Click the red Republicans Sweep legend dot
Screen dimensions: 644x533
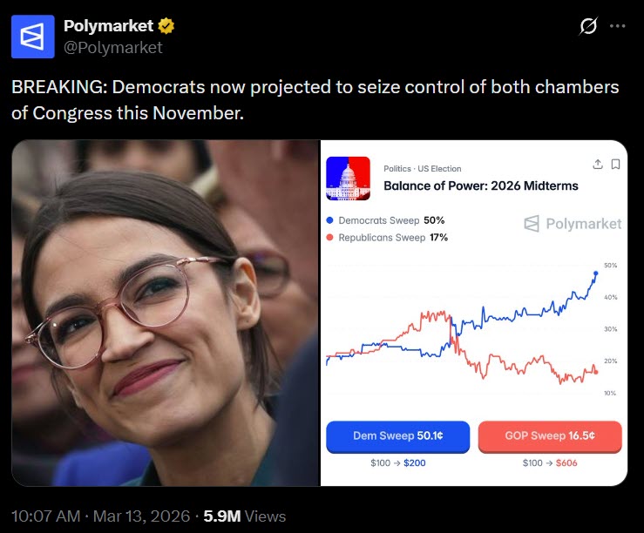(x=329, y=237)
